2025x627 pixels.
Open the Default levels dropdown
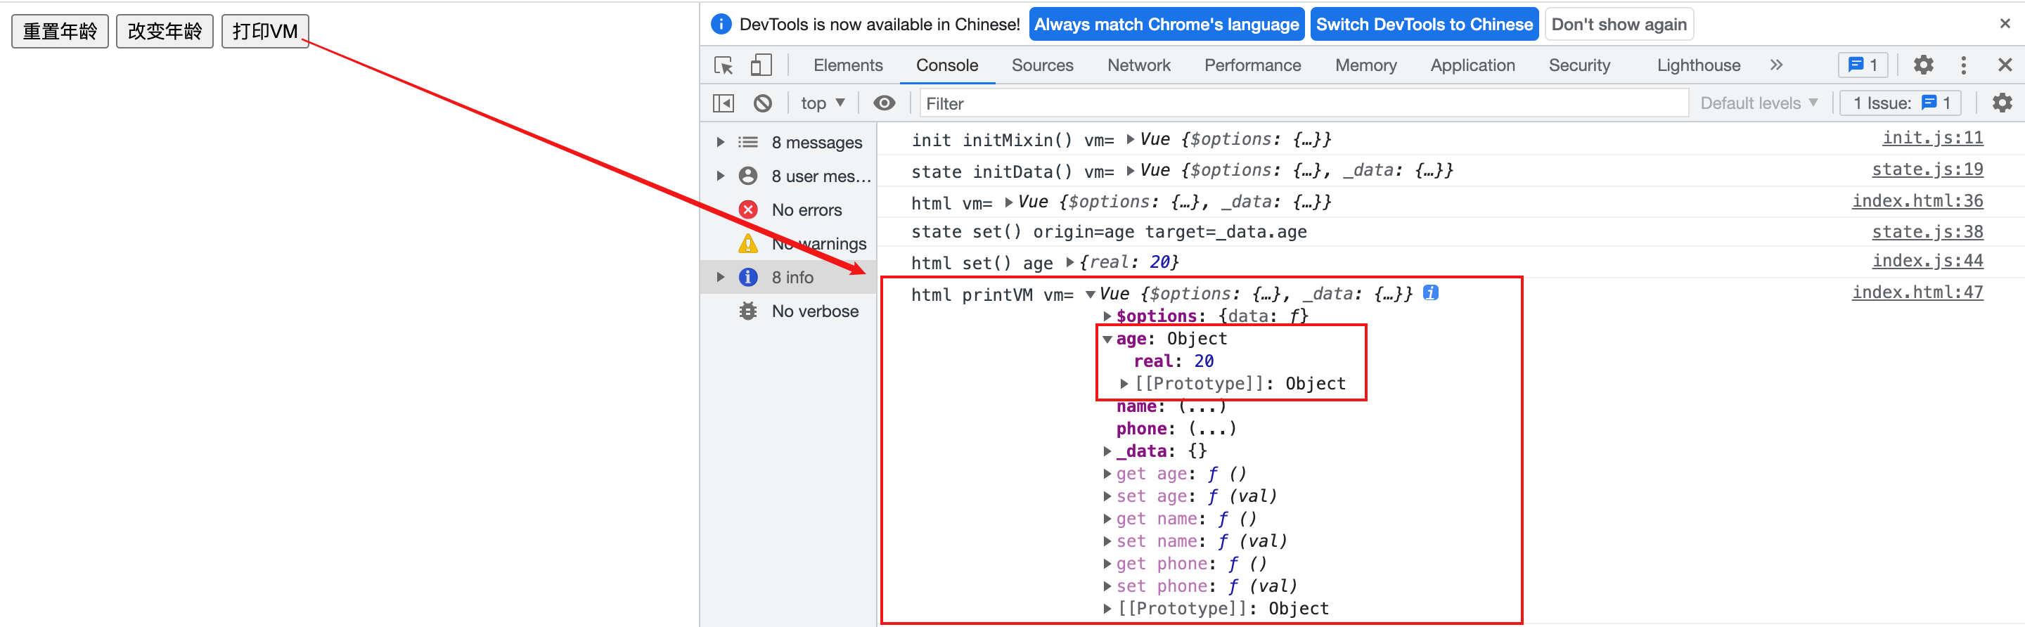(x=1759, y=104)
